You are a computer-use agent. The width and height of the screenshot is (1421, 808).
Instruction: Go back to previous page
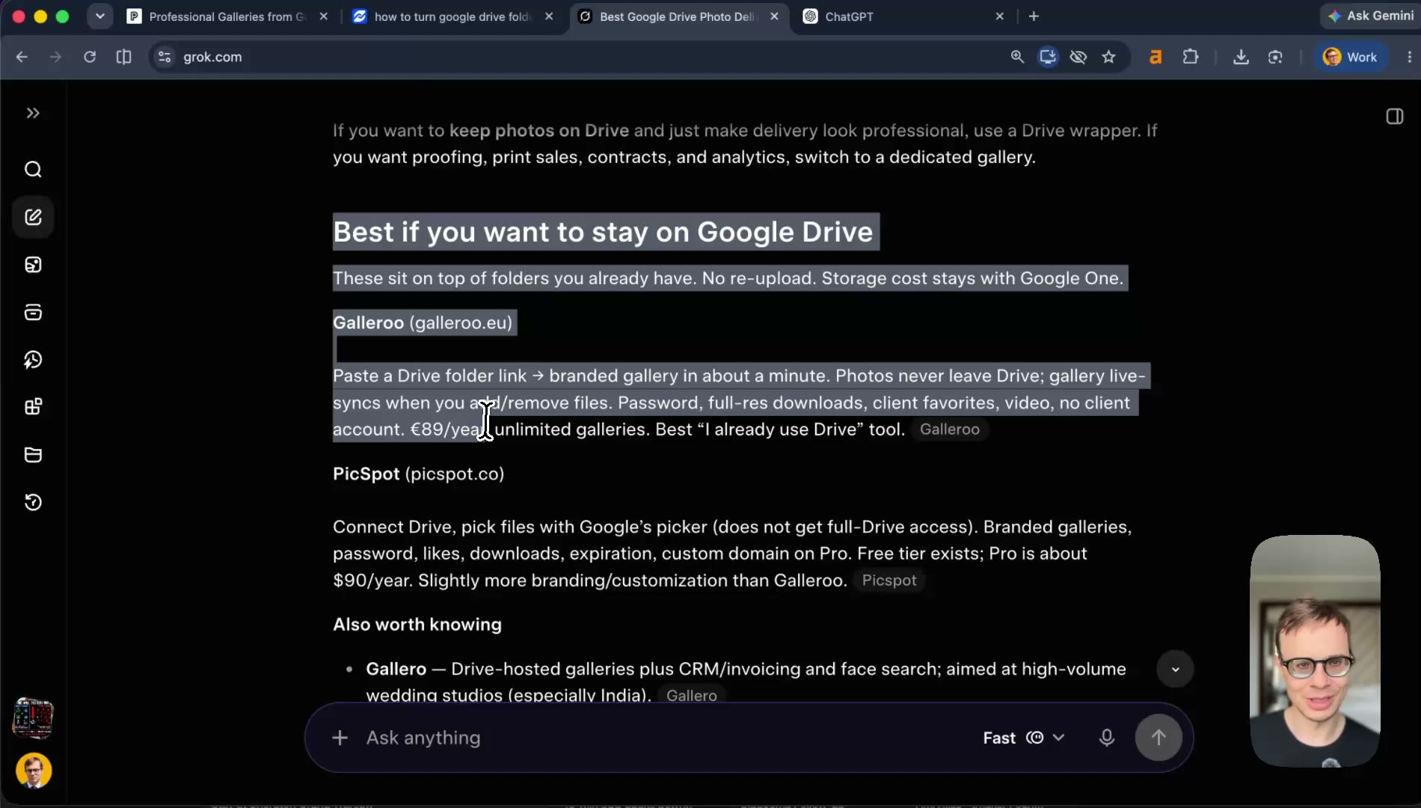pyautogui.click(x=22, y=57)
